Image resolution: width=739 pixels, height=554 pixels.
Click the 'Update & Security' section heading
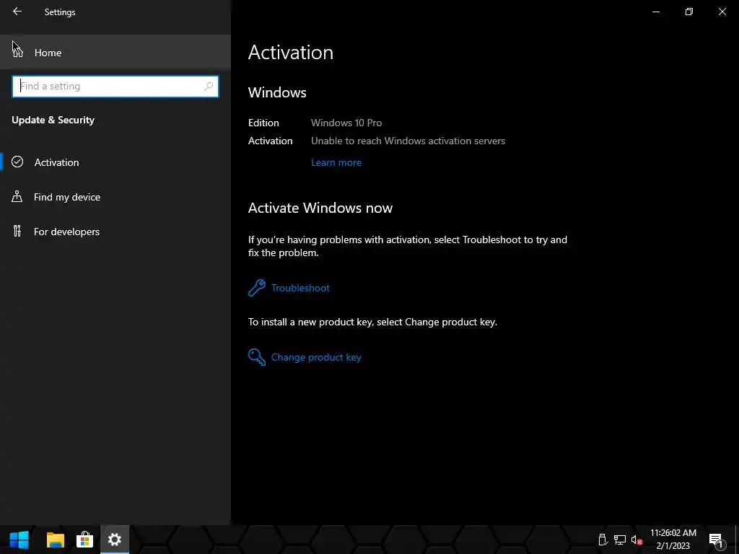click(x=53, y=120)
